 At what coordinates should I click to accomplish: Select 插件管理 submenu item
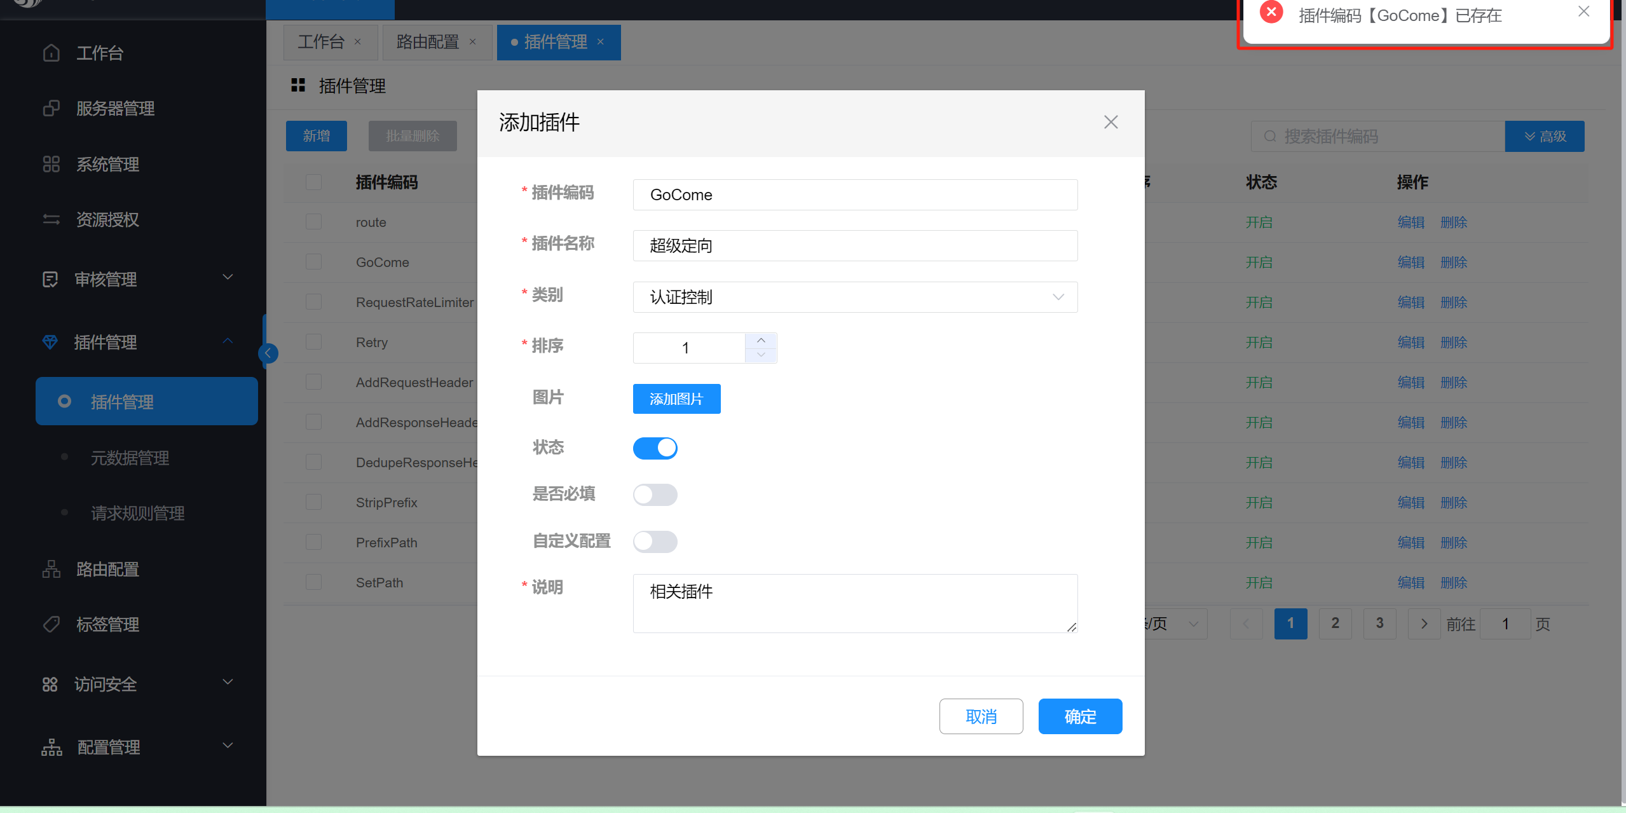point(147,401)
